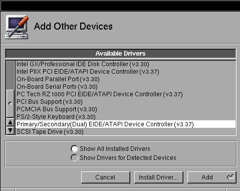The height and width of the screenshot is (191, 240).
Task: Click the scrollbar thumb with the dimple
Action: 10,103
